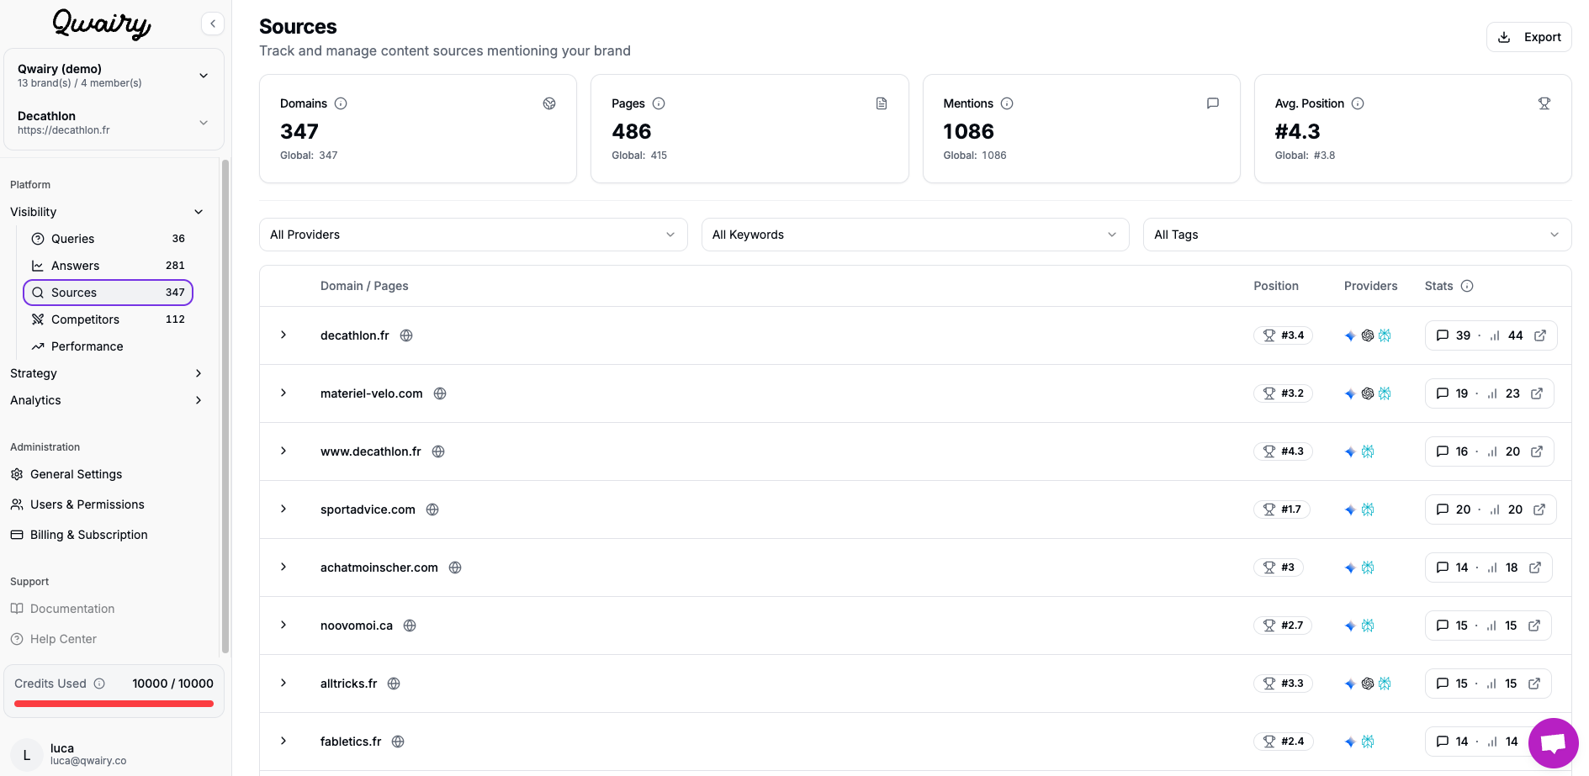Open the All Keywords dropdown
Screen dimensions: 1589x776
point(915,235)
